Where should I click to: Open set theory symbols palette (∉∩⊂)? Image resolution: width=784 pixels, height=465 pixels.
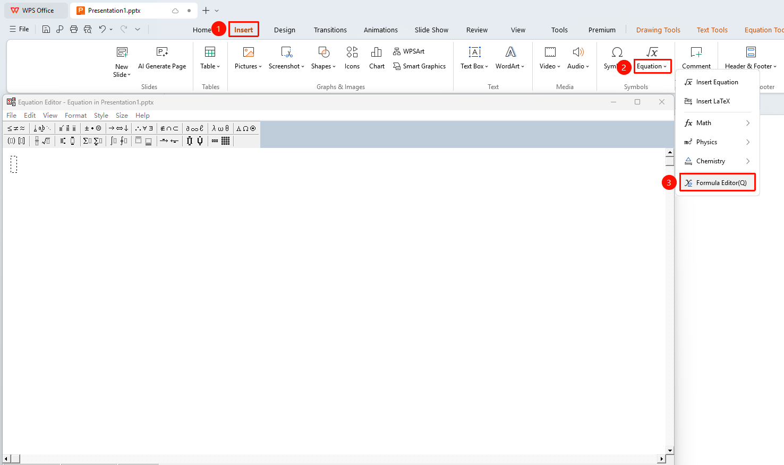point(169,128)
